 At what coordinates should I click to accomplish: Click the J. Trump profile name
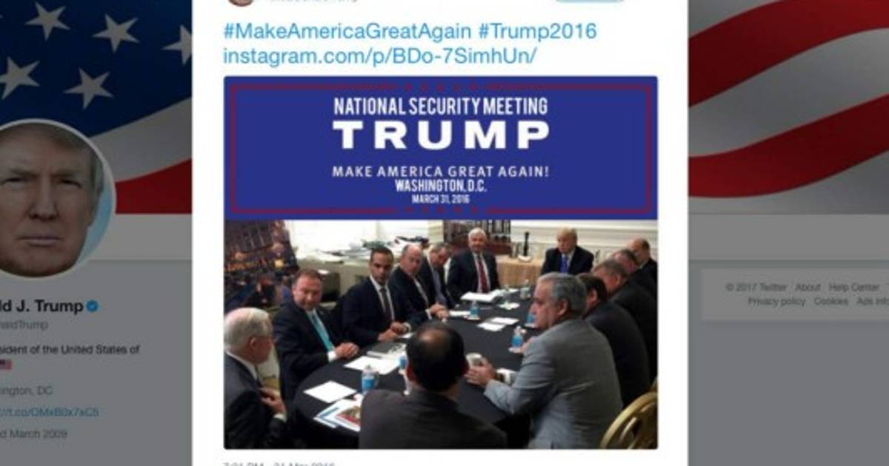41,306
